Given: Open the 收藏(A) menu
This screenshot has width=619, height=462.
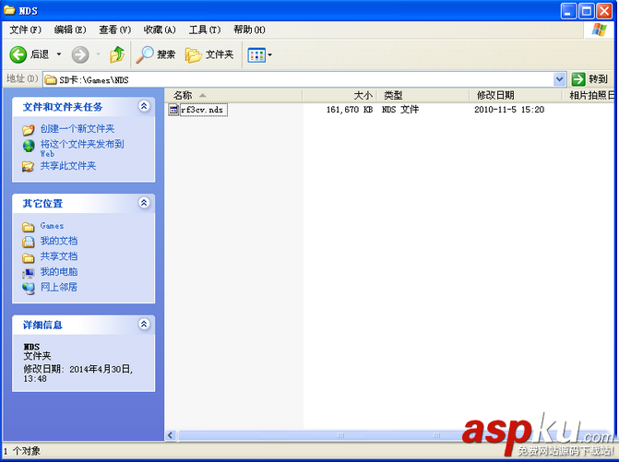Looking at the screenshot, I should (x=160, y=30).
